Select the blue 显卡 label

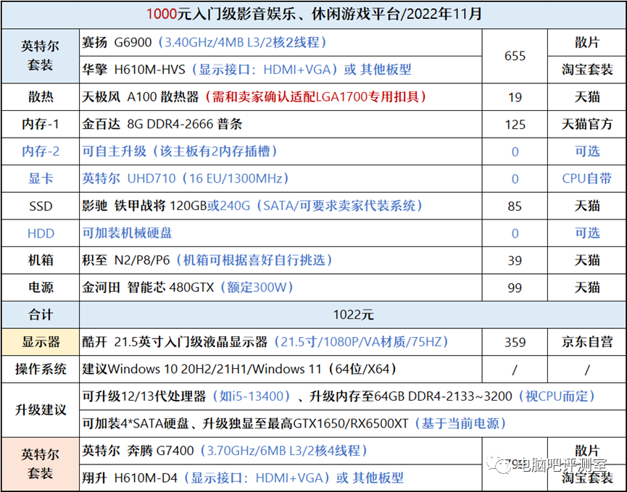click(x=41, y=179)
